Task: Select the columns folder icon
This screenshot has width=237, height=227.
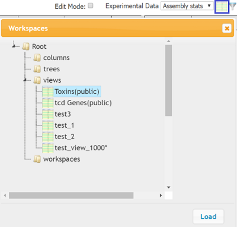Action: tap(37, 58)
